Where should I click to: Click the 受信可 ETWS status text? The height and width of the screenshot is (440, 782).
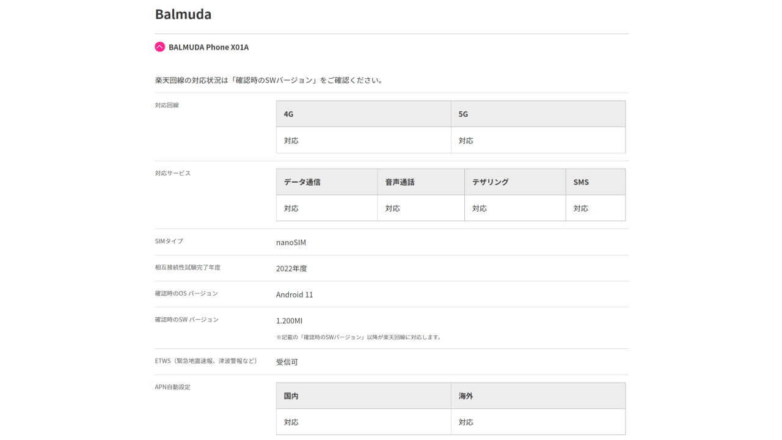pos(290,361)
